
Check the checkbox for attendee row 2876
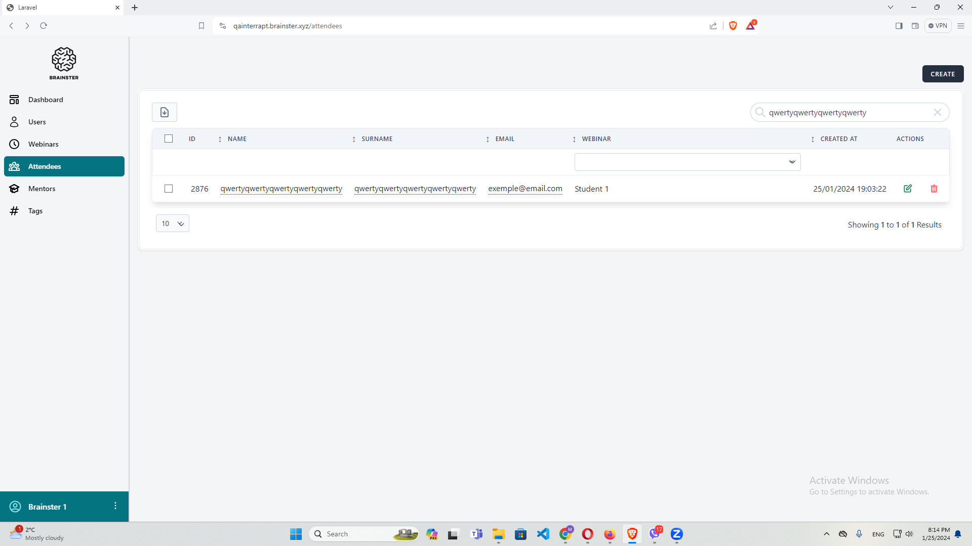[169, 189]
